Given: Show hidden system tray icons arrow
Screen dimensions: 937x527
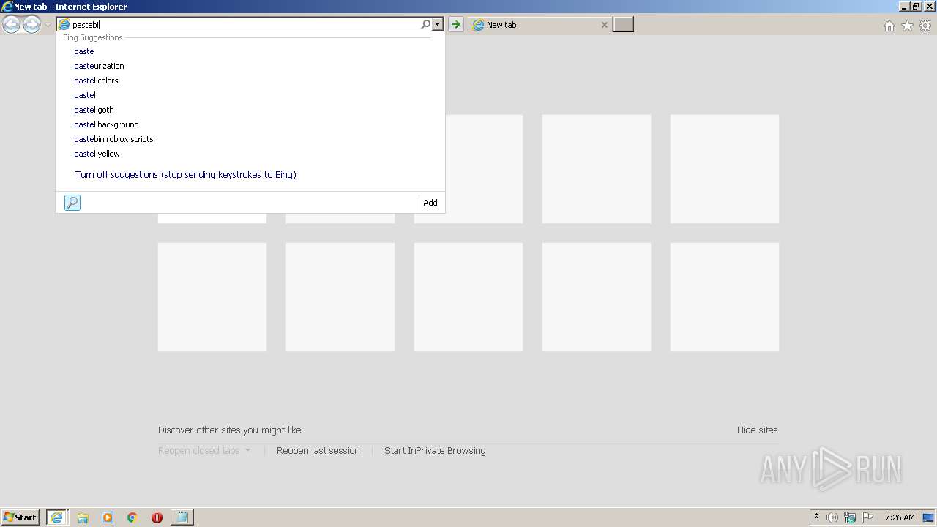Looking at the screenshot, I should pyautogui.click(x=816, y=517).
